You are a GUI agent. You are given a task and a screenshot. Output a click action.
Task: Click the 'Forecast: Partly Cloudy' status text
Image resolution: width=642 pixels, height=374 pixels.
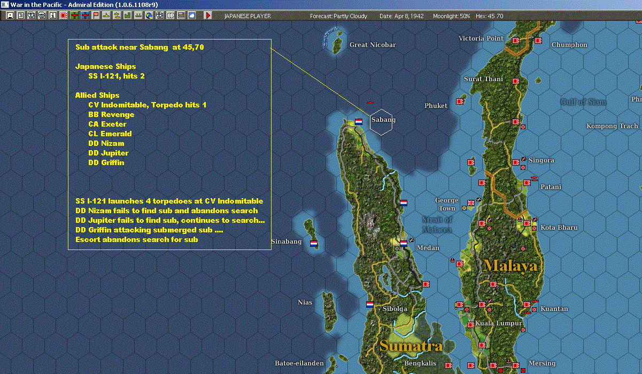[x=339, y=16]
